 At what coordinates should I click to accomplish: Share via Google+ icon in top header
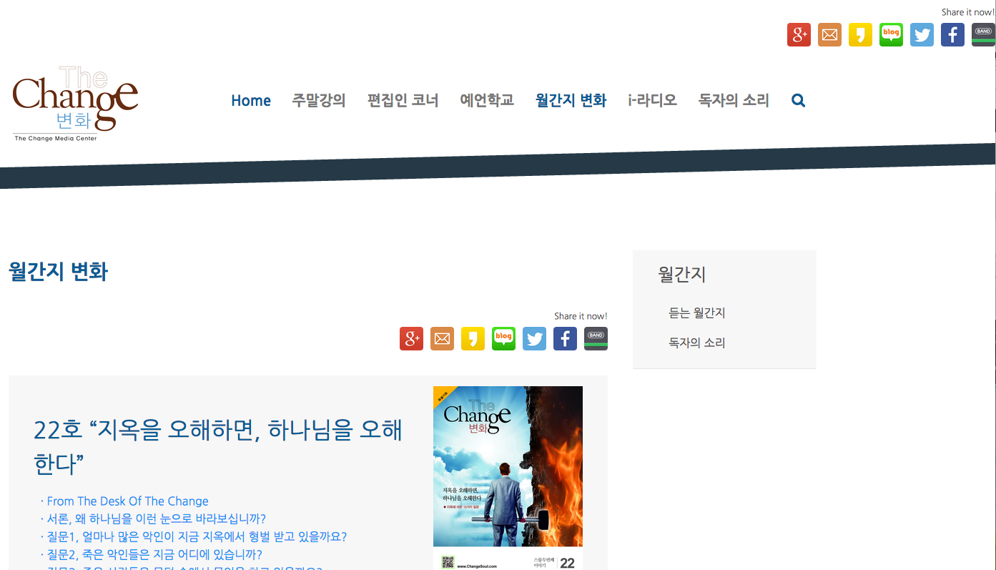(x=799, y=34)
